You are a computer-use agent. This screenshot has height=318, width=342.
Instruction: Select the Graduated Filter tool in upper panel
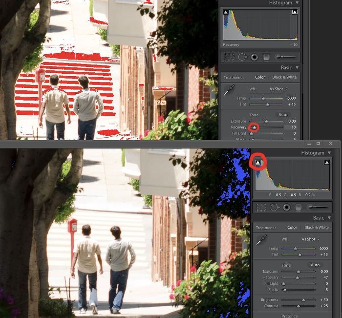[266, 57]
